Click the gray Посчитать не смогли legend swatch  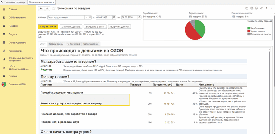click(248, 34)
